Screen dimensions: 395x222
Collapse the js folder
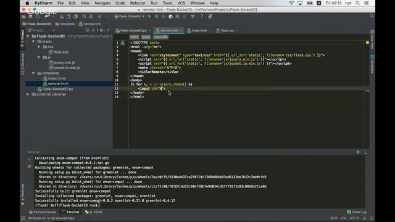coord(39,57)
